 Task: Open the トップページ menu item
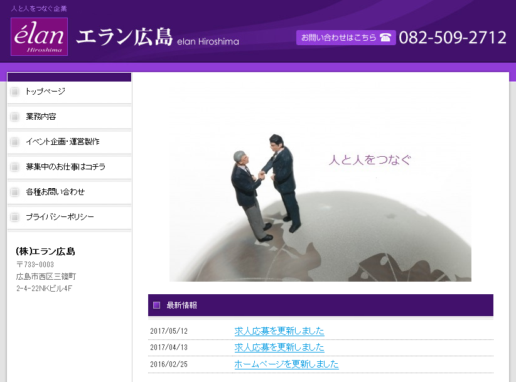coord(69,92)
